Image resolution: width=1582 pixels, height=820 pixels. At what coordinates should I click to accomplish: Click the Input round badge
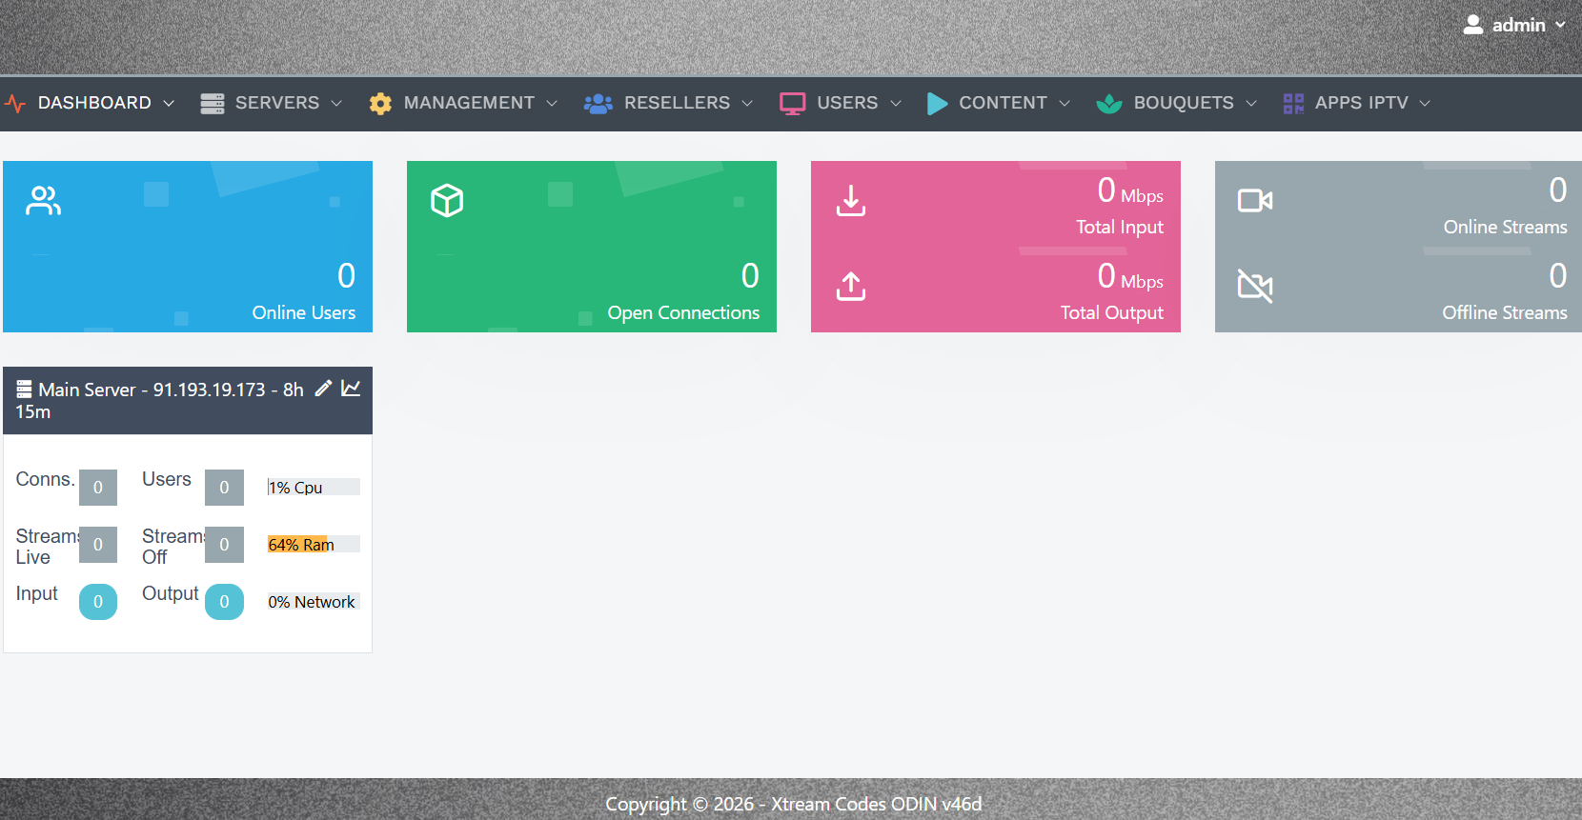point(98,602)
